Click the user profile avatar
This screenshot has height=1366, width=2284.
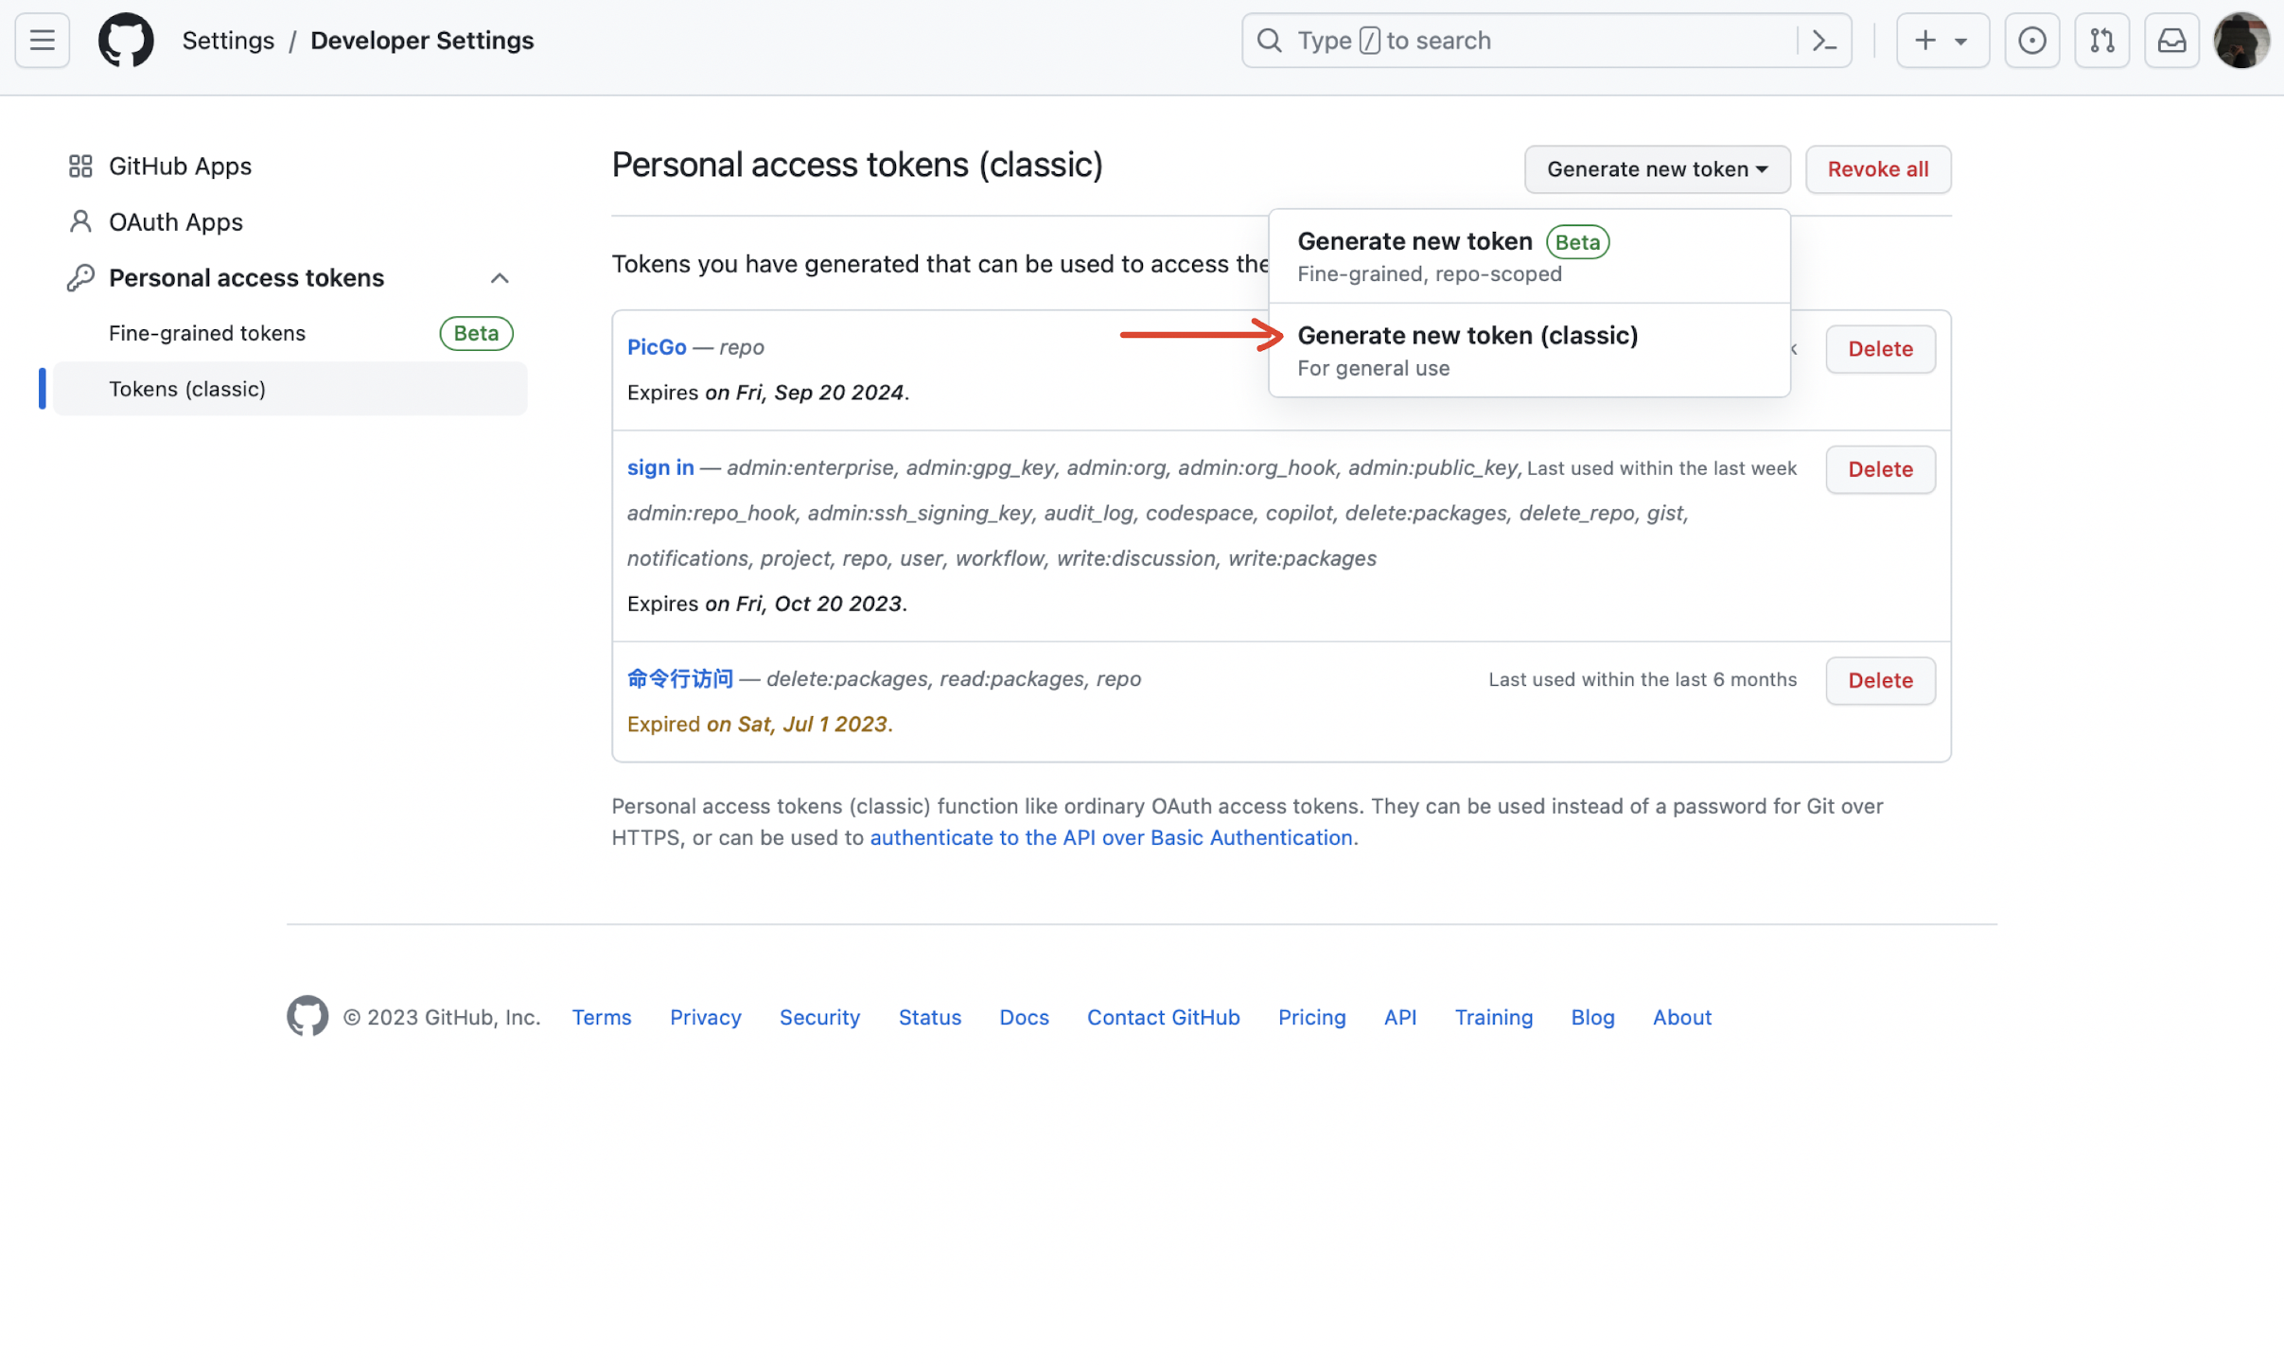pyautogui.click(x=2240, y=41)
